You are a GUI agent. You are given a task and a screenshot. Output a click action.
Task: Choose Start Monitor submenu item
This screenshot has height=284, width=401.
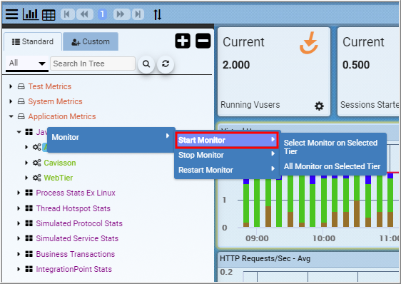(227, 140)
